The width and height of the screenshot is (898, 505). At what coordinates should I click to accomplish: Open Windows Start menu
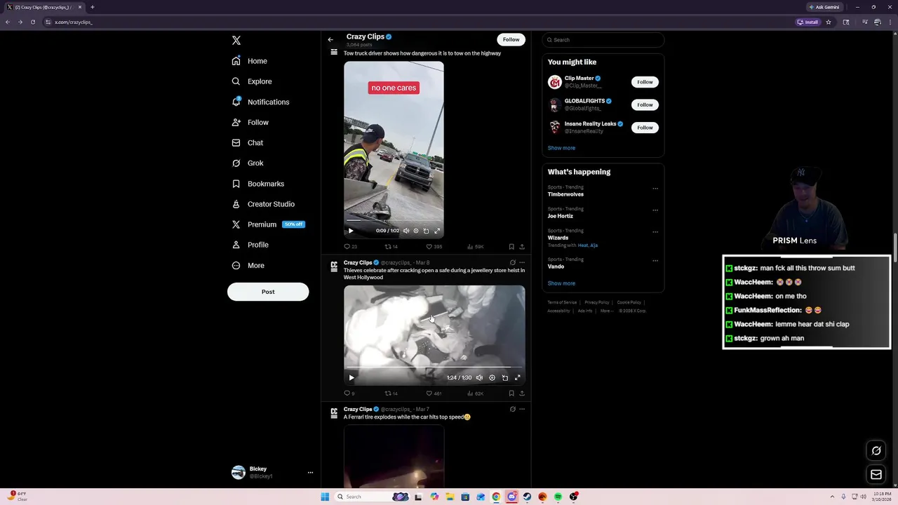click(x=325, y=497)
